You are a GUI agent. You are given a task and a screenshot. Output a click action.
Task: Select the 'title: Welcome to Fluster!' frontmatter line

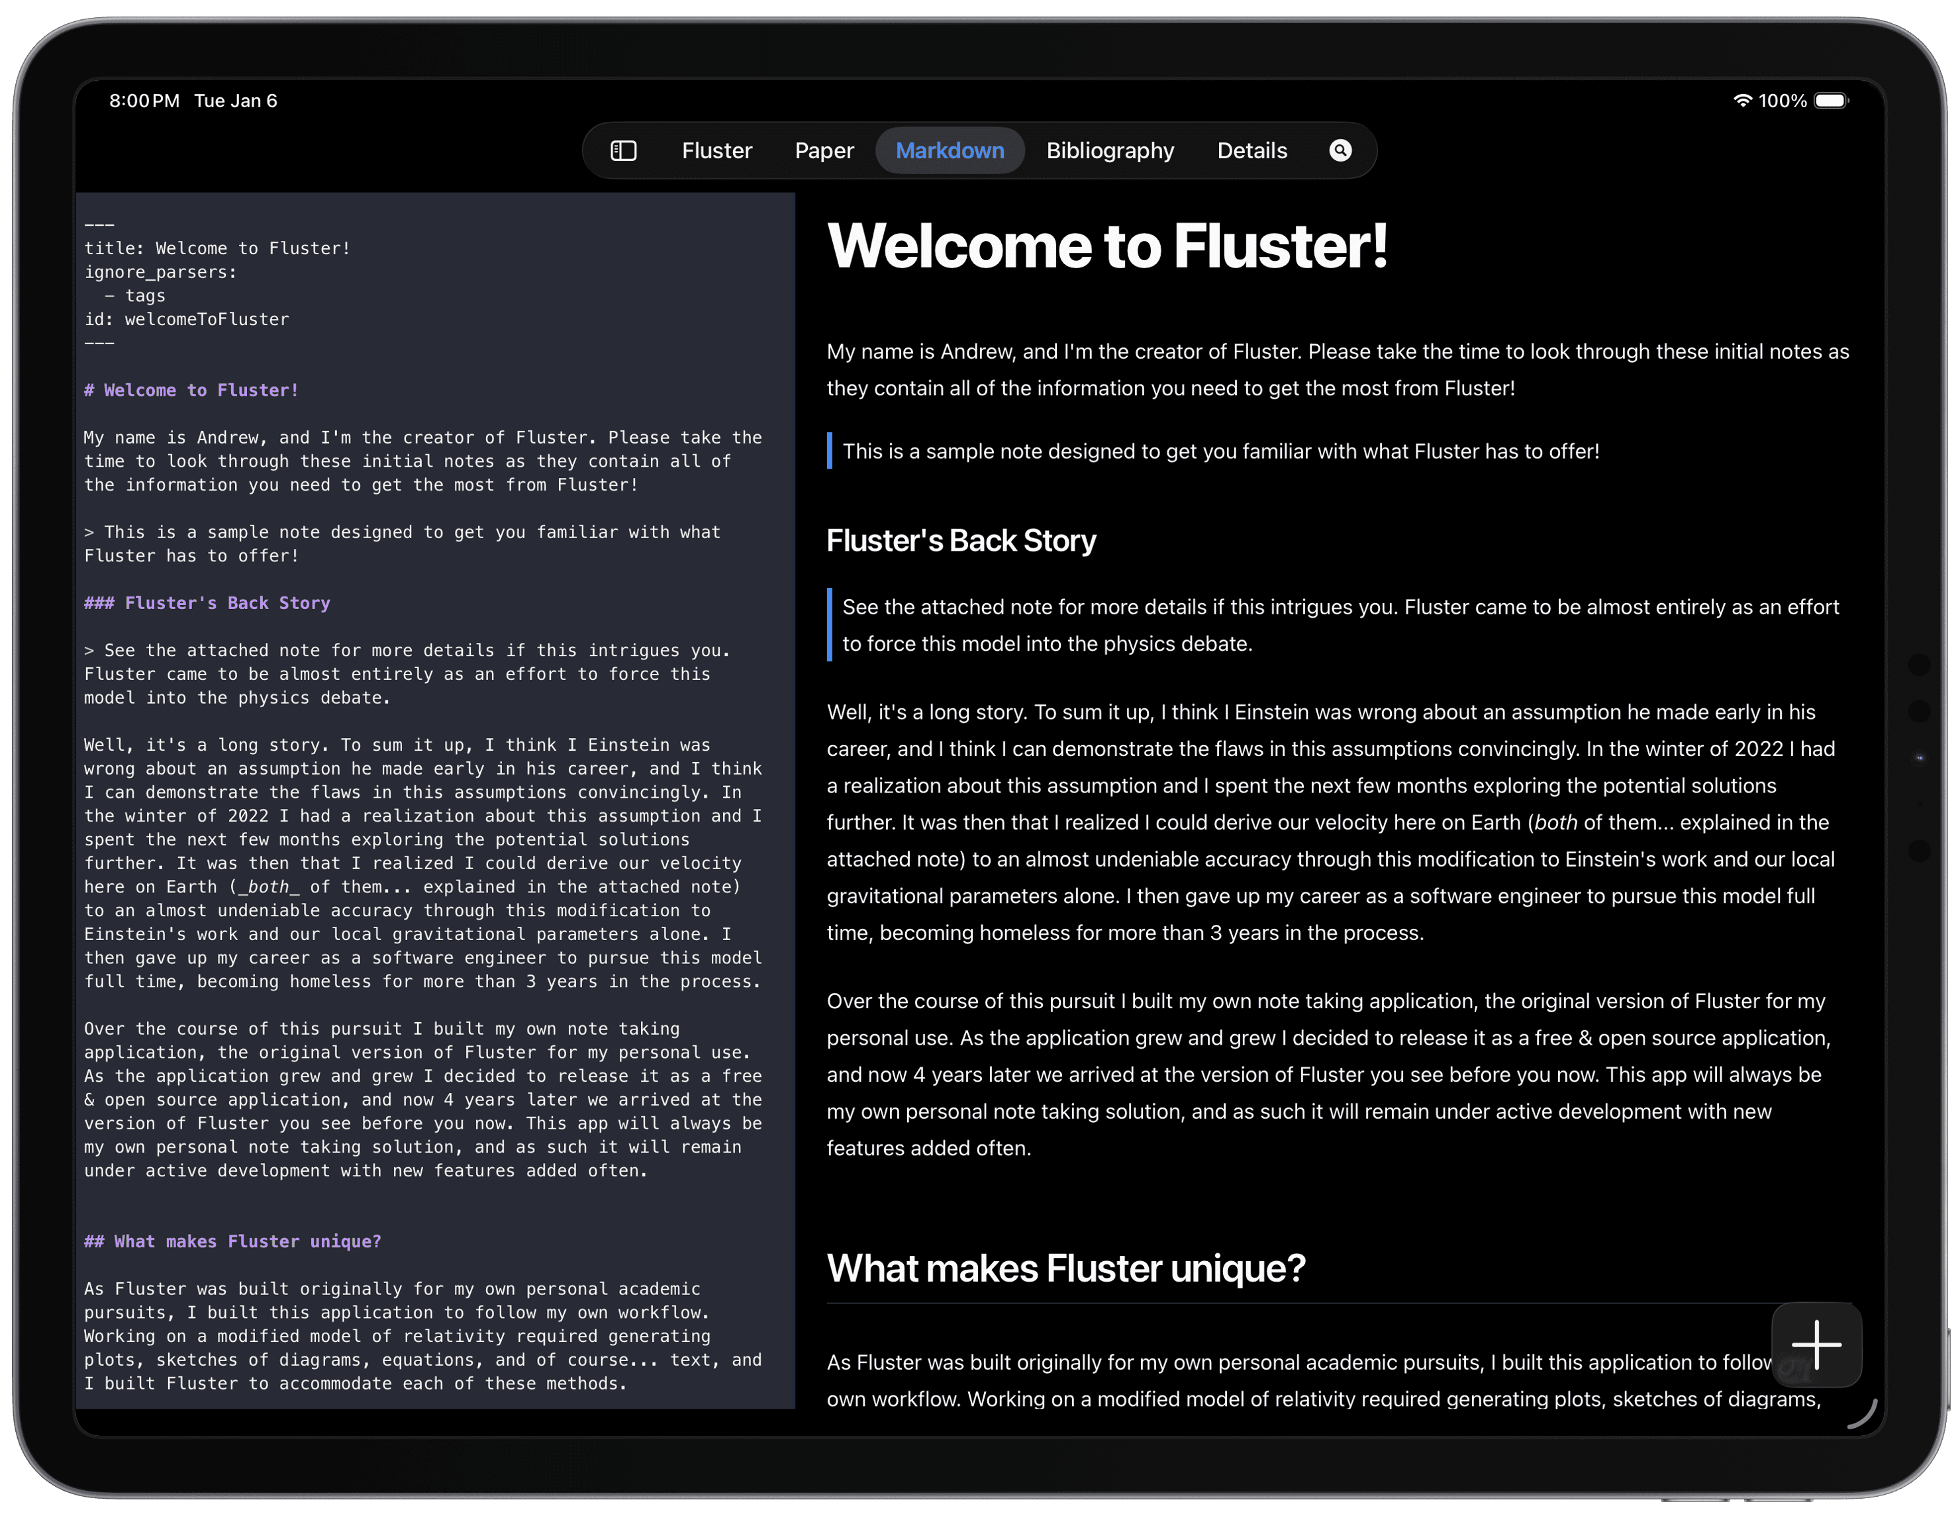(x=217, y=248)
